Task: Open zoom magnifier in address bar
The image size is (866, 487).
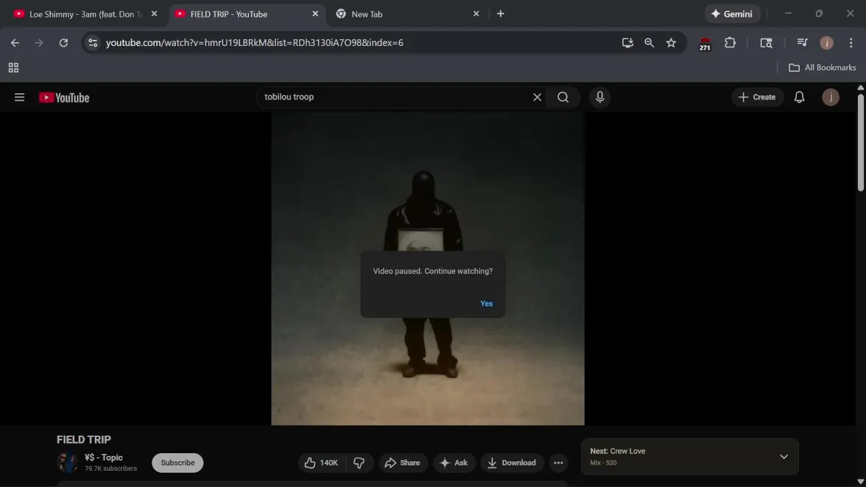Action: pyautogui.click(x=649, y=43)
